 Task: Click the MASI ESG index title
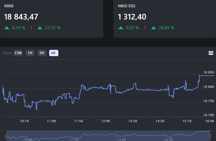click(x=126, y=6)
